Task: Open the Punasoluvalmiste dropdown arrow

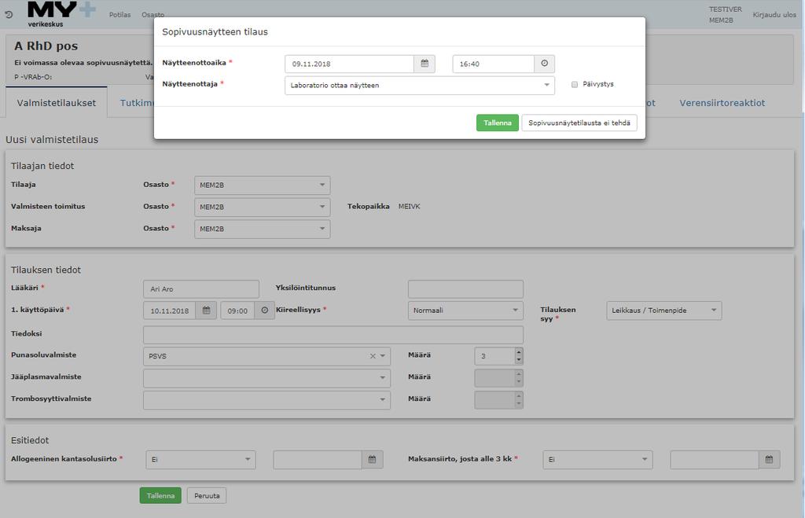Action: [383, 356]
